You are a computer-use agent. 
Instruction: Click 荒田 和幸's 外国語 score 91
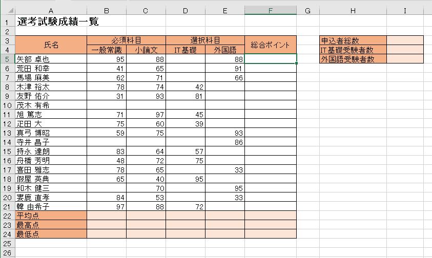(225, 68)
